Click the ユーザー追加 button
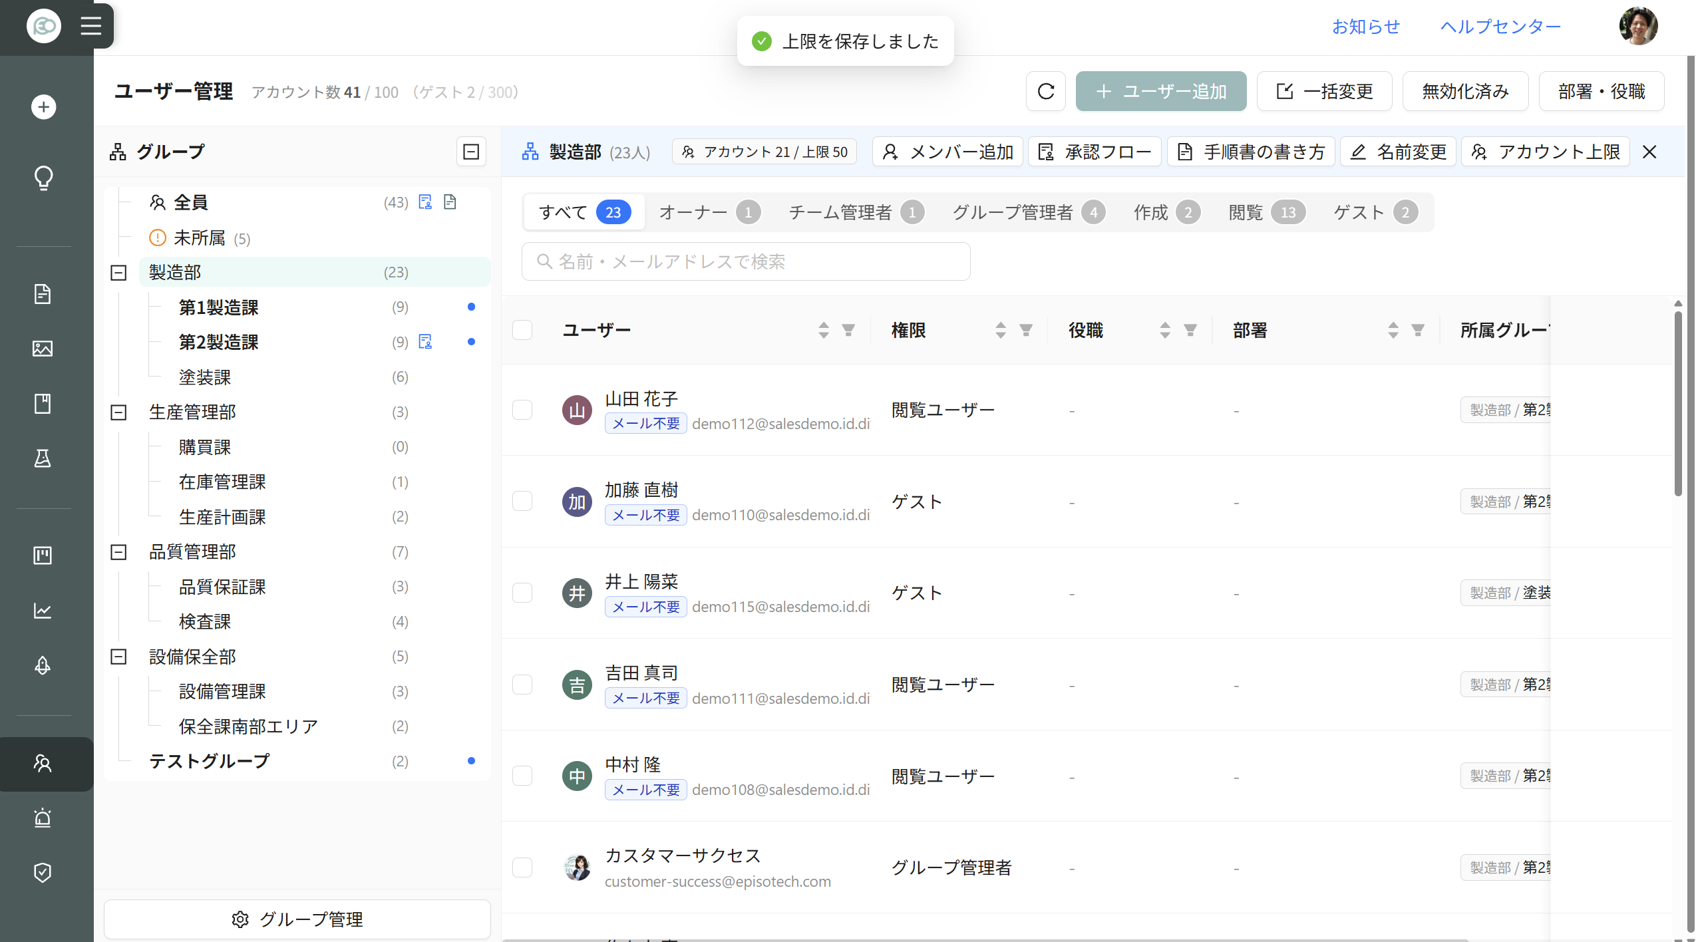The height and width of the screenshot is (942, 1696). click(x=1161, y=91)
